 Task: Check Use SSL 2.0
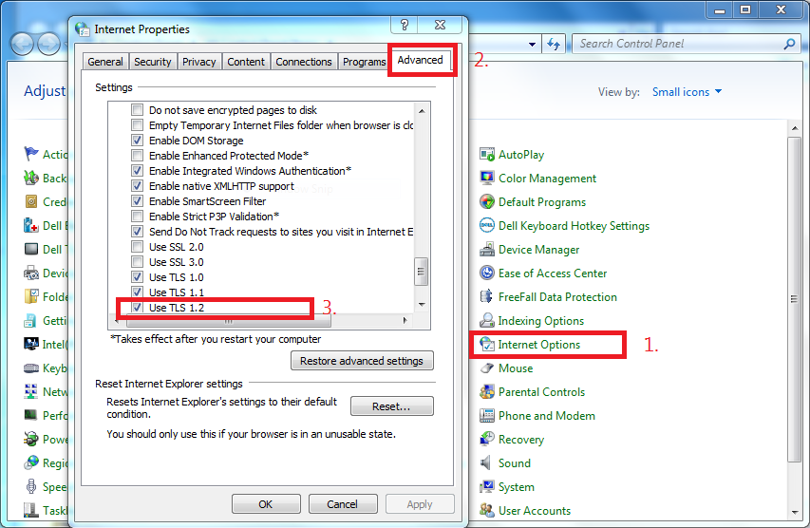[137, 247]
